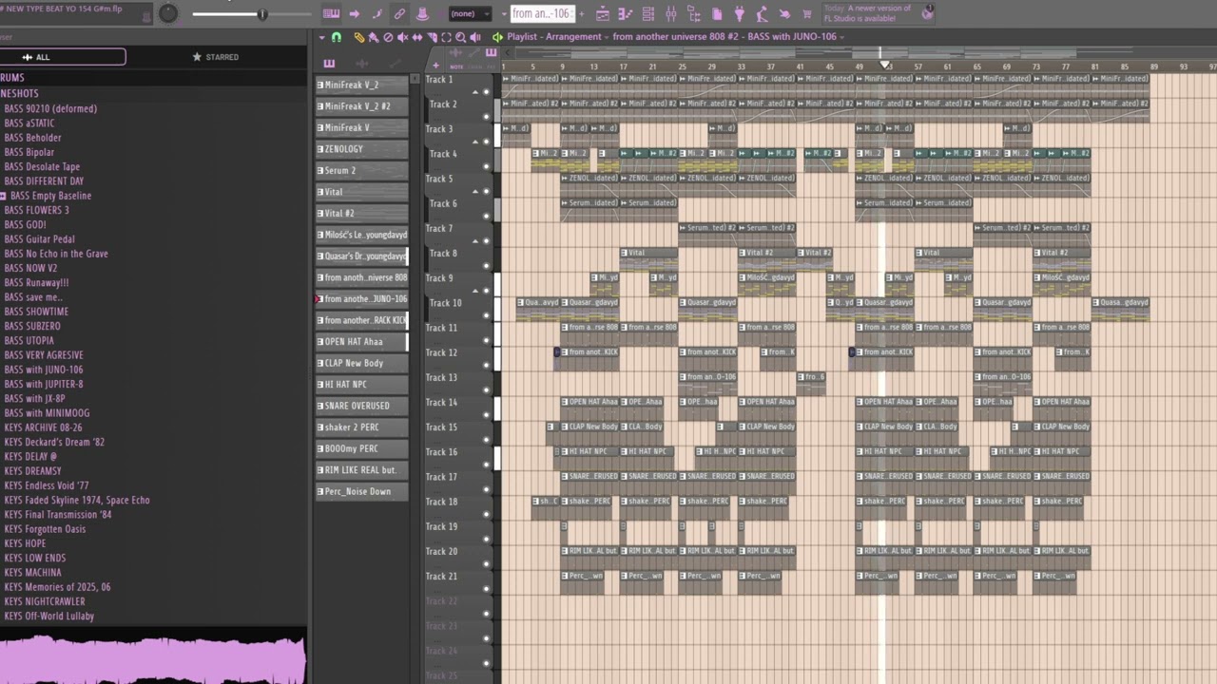Click the playhead marker on the timeline ruler
This screenshot has height=684, width=1217.
(x=884, y=65)
